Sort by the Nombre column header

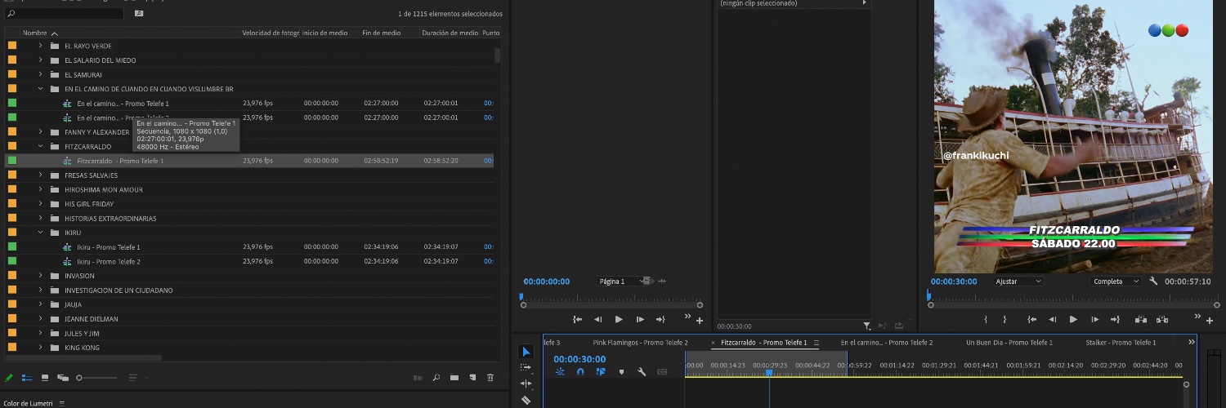[x=35, y=33]
